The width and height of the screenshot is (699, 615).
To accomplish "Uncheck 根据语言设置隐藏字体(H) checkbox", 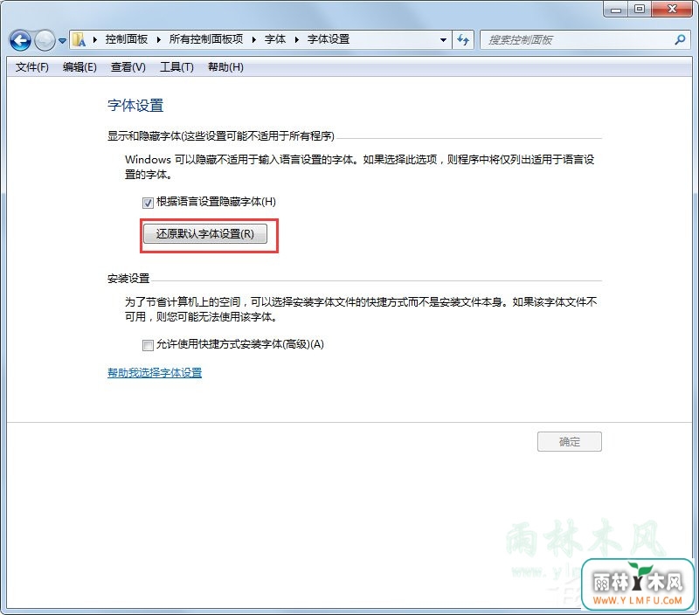I will click(x=148, y=203).
